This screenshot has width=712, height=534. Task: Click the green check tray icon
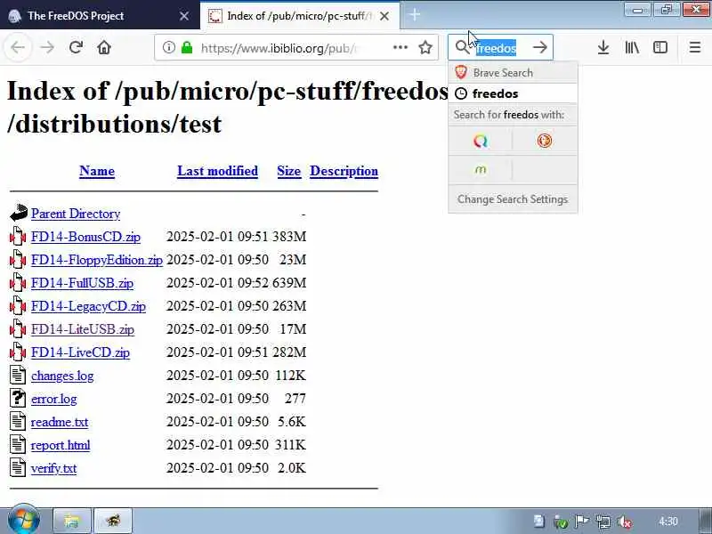(x=561, y=522)
